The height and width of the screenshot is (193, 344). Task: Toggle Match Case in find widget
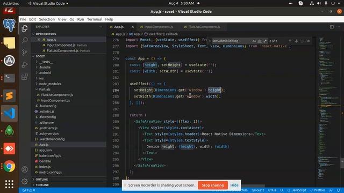coord(254,41)
